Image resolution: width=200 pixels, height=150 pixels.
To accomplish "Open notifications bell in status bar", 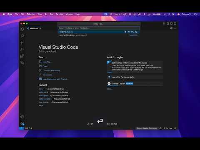I will [175, 128].
